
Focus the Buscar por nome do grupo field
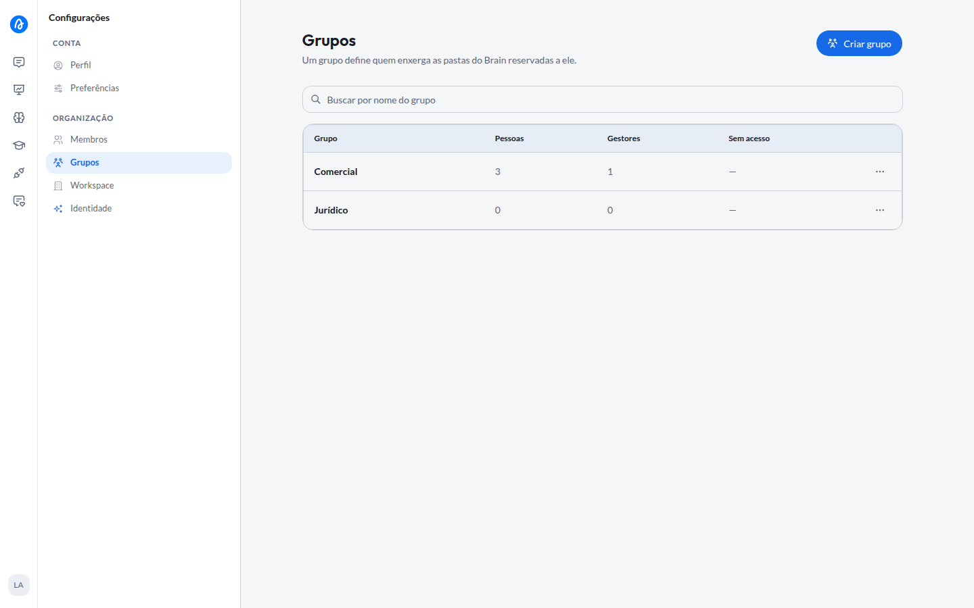[602, 99]
